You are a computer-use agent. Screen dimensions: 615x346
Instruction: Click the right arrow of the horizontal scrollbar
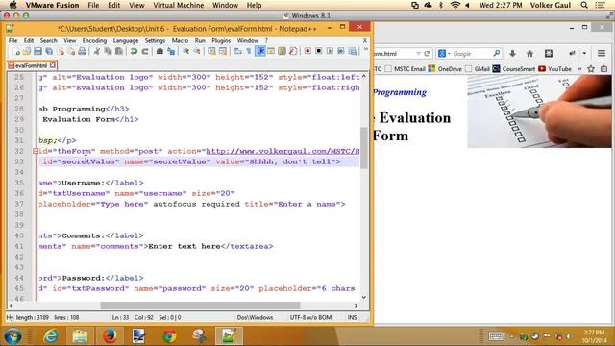356,306
